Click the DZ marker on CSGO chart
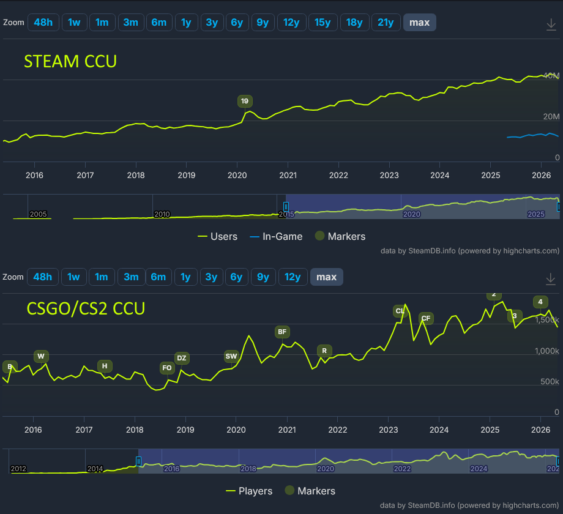Screen dimensions: 563x514 (x=182, y=358)
